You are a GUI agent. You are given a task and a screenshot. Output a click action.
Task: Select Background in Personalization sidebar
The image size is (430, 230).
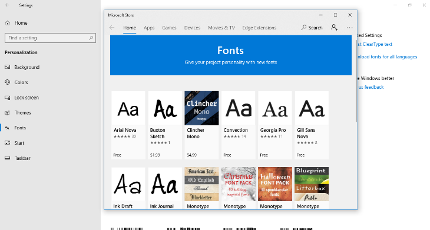(27, 67)
